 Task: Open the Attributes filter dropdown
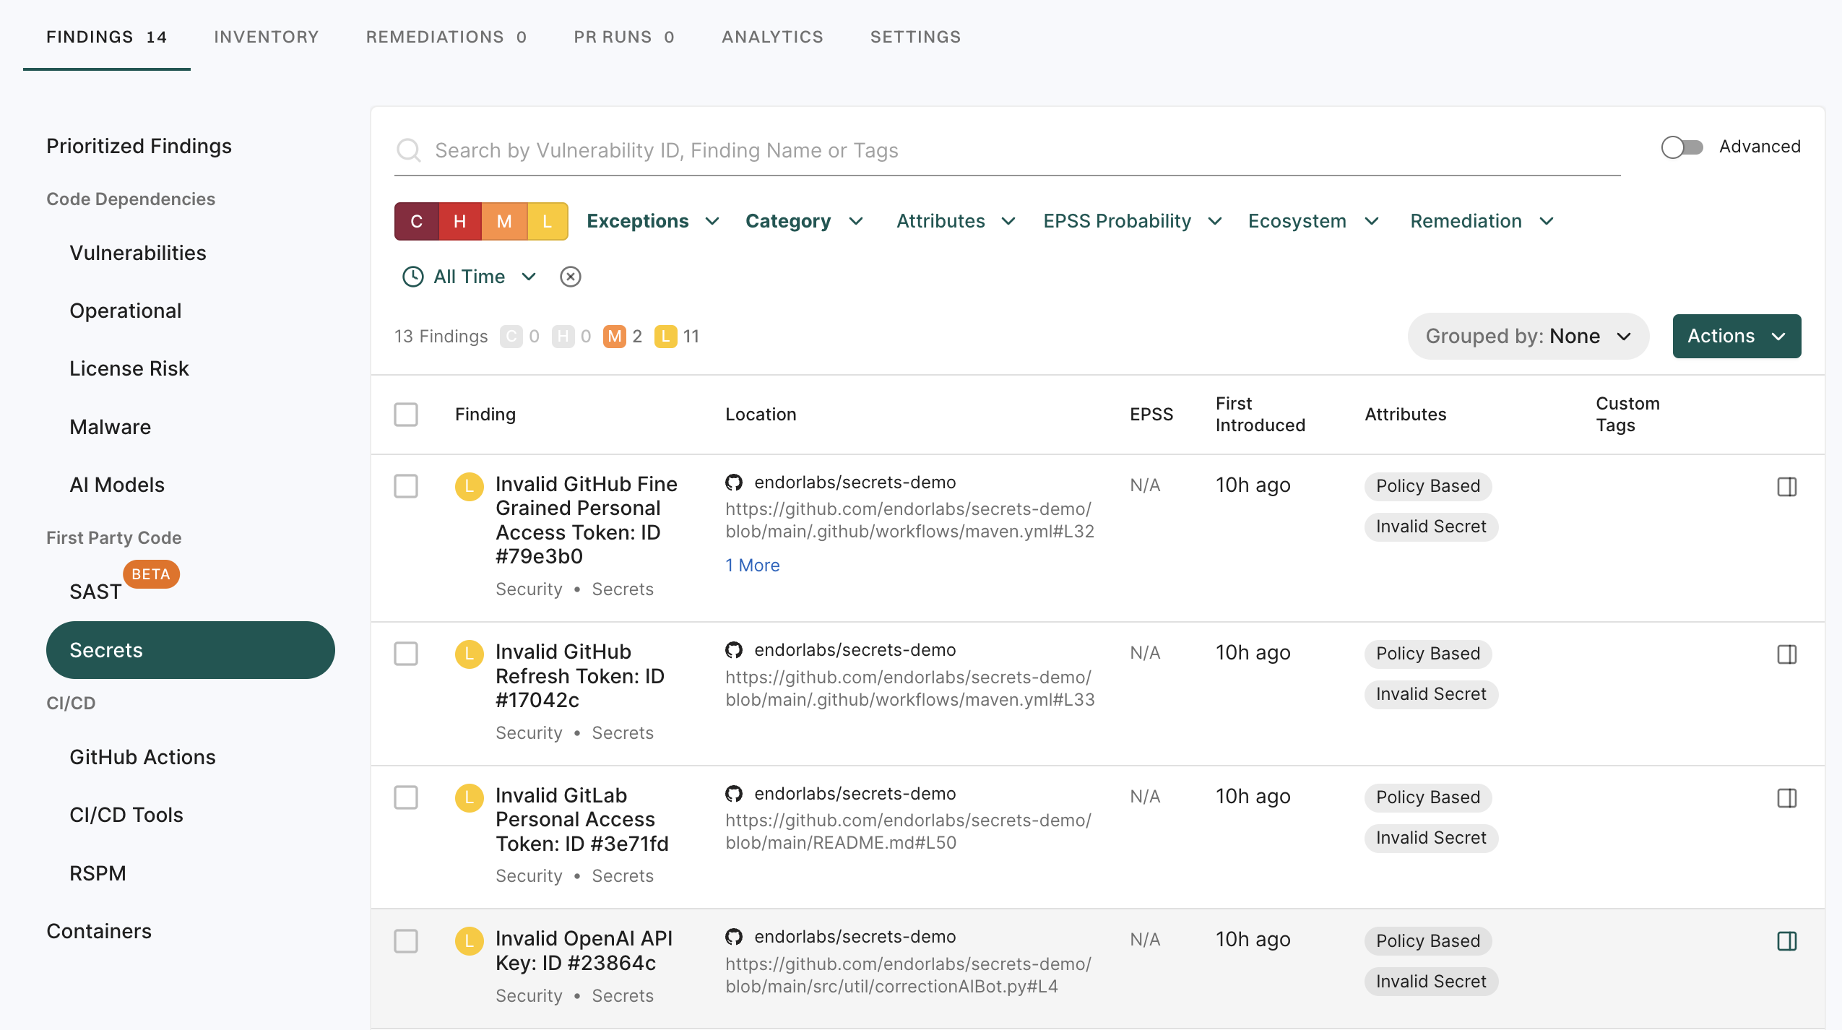956,221
